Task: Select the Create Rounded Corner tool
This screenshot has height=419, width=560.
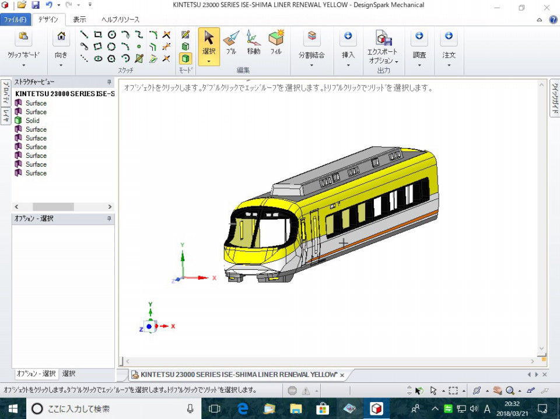Action: [x=153, y=34]
